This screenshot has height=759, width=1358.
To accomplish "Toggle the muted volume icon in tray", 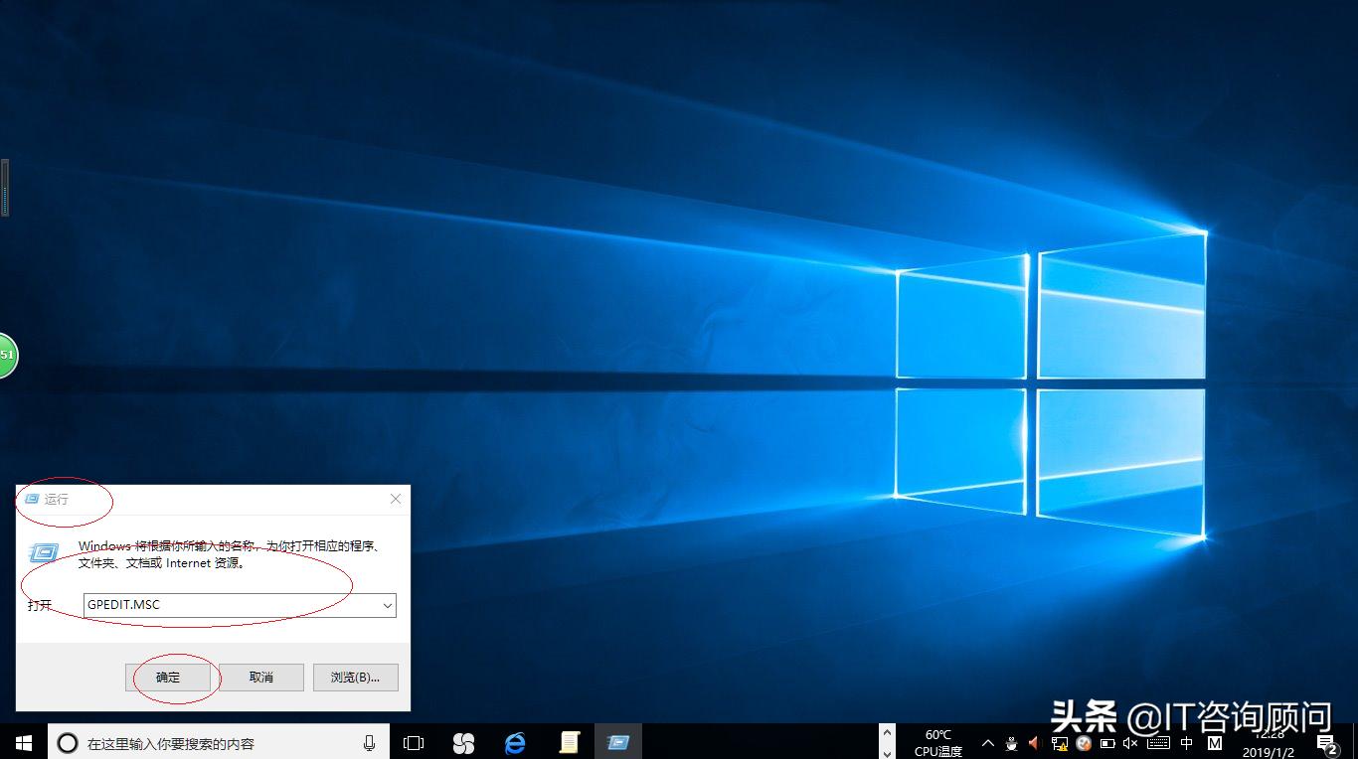I will (1130, 742).
